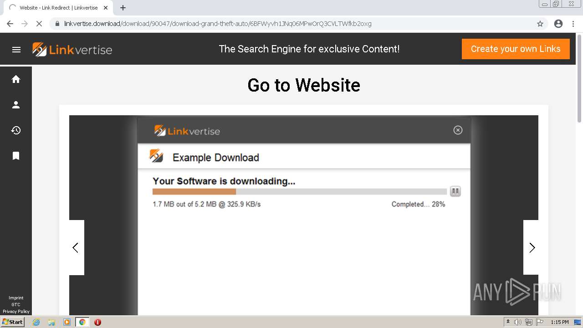The width and height of the screenshot is (583, 328).
Task: Open the user profile icon in sidebar
Action: pos(16,105)
